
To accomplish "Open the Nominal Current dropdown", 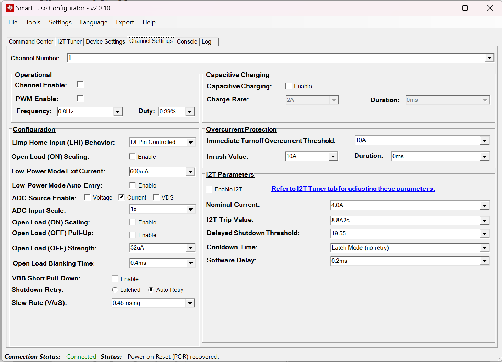I will pyautogui.click(x=485, y=205).
